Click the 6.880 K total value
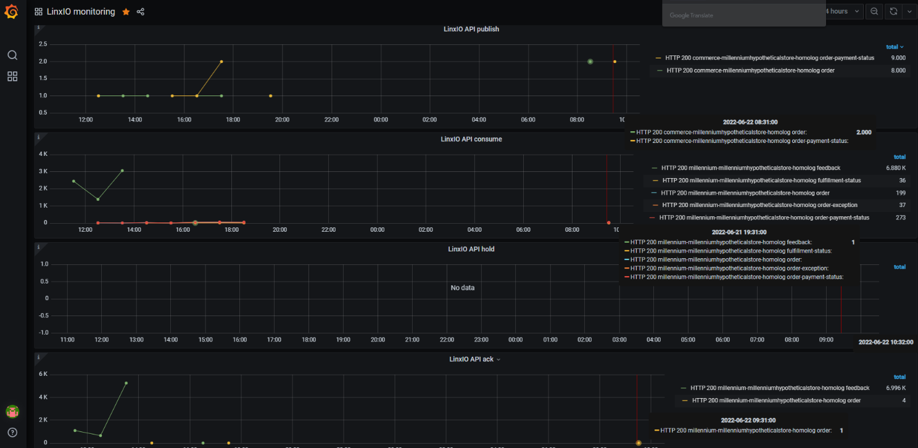 point(896,168)
